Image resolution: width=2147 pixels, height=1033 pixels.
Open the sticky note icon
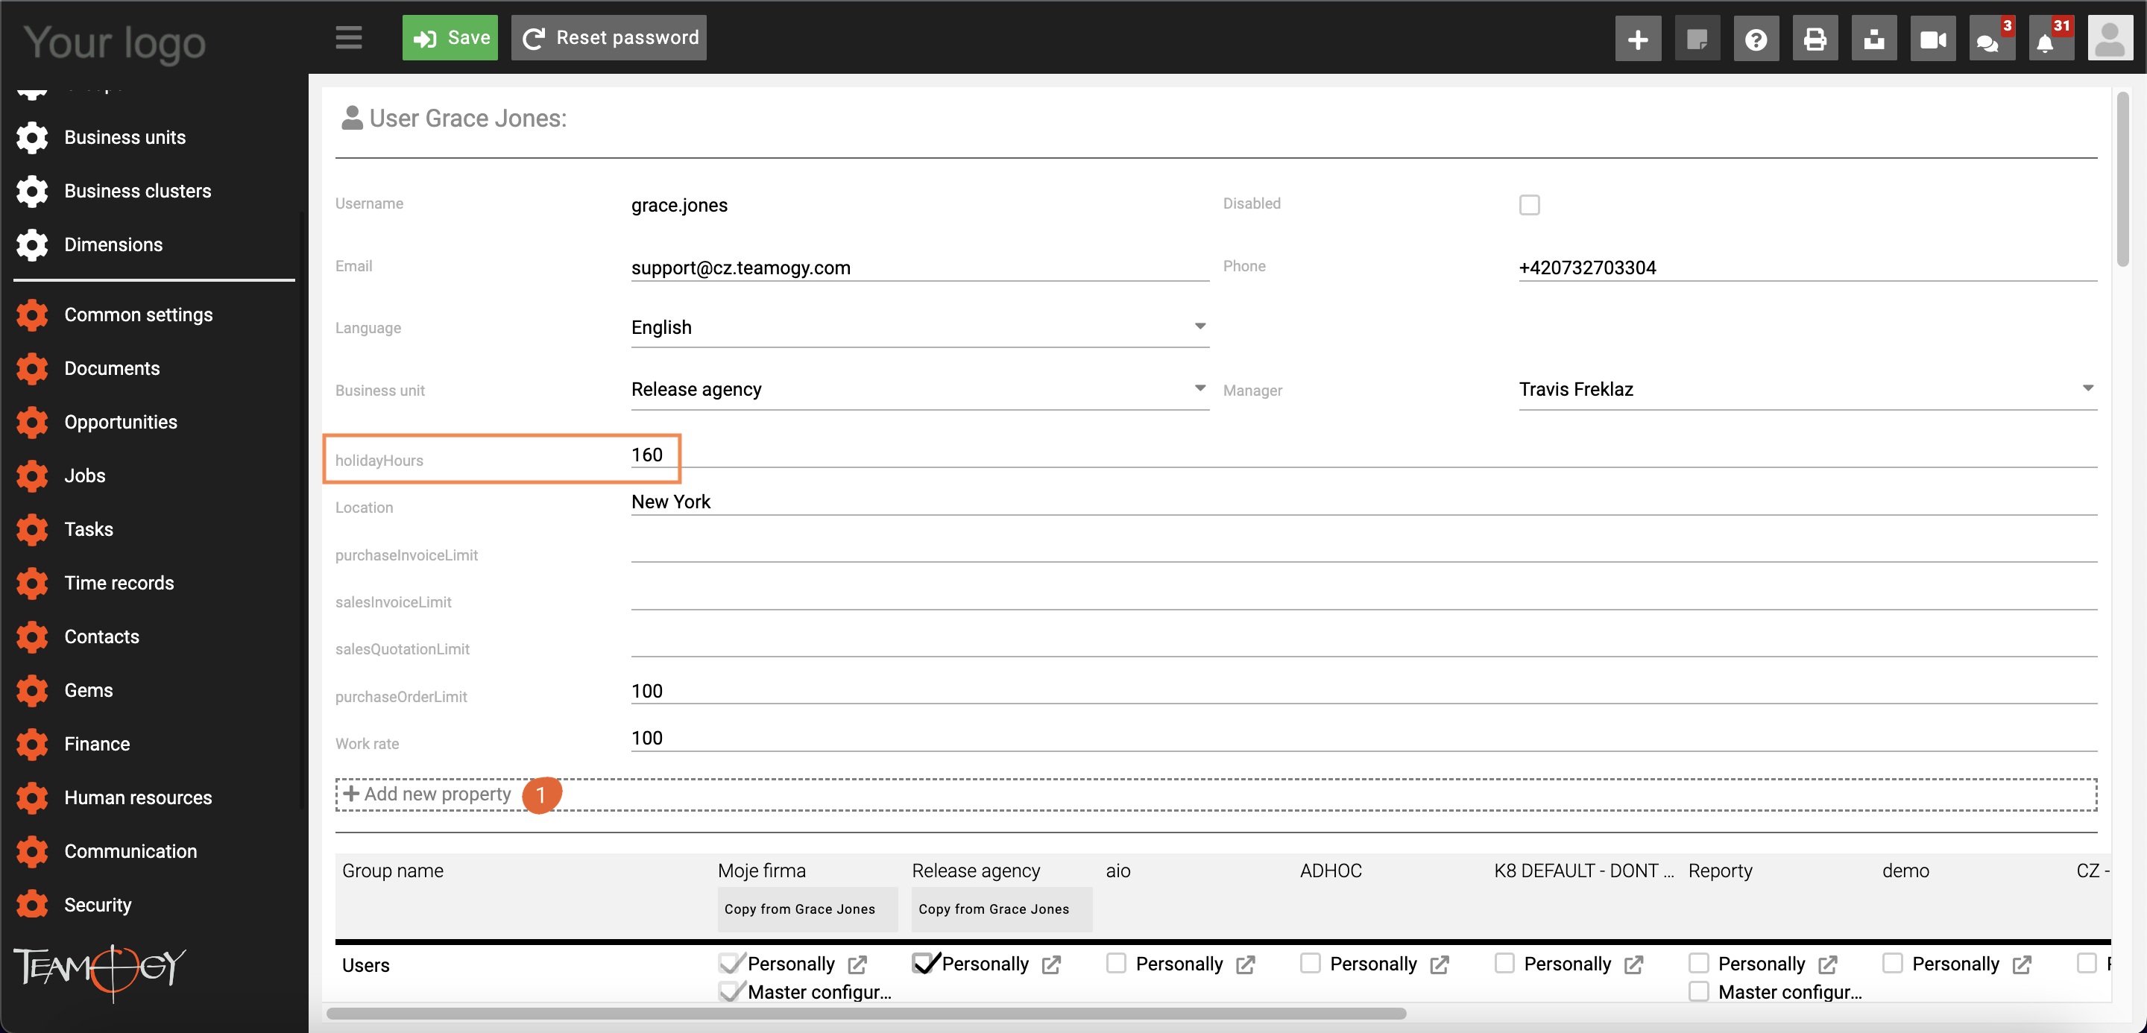(1697, 38)
